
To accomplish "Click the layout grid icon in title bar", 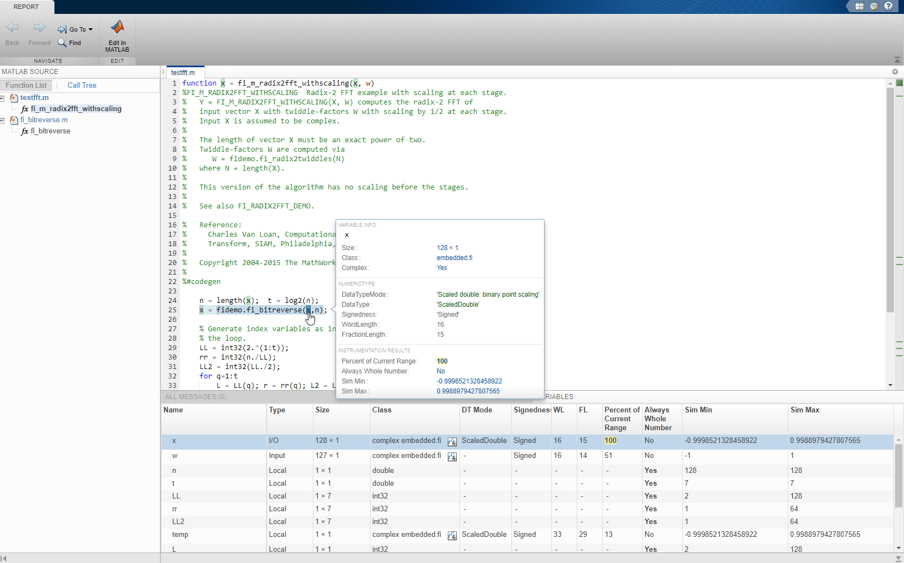I will (x=860, y=6).
